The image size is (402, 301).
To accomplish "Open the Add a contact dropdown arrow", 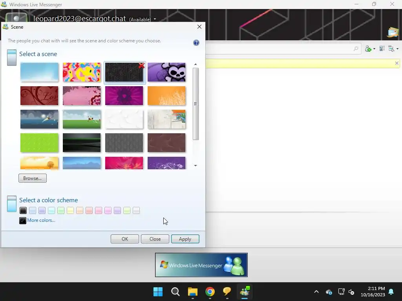I will click(374, 49).
